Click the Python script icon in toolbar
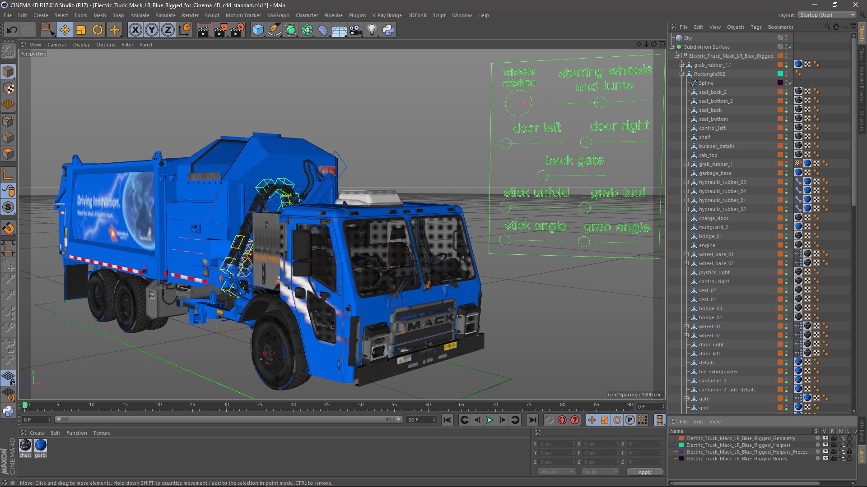The image size is (867, 487). pos(388,30)
